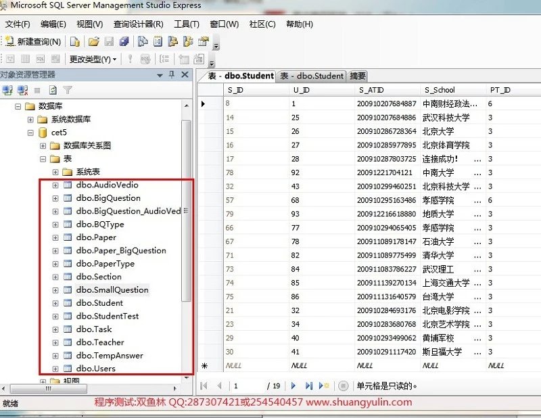Click the Object Explorer vertical scrollbar up arrow

(187, 106)
